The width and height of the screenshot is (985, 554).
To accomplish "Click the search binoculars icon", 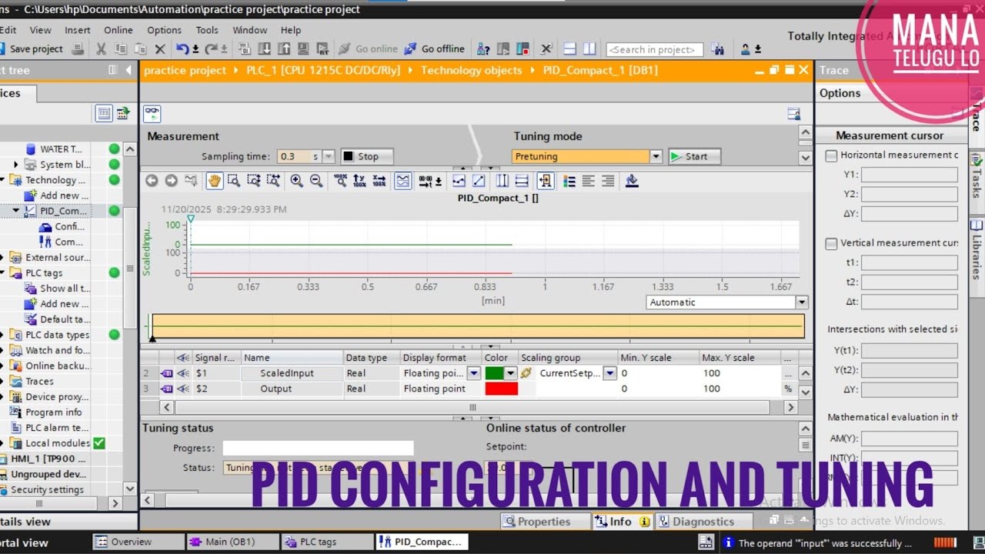I will pos(718,48).
